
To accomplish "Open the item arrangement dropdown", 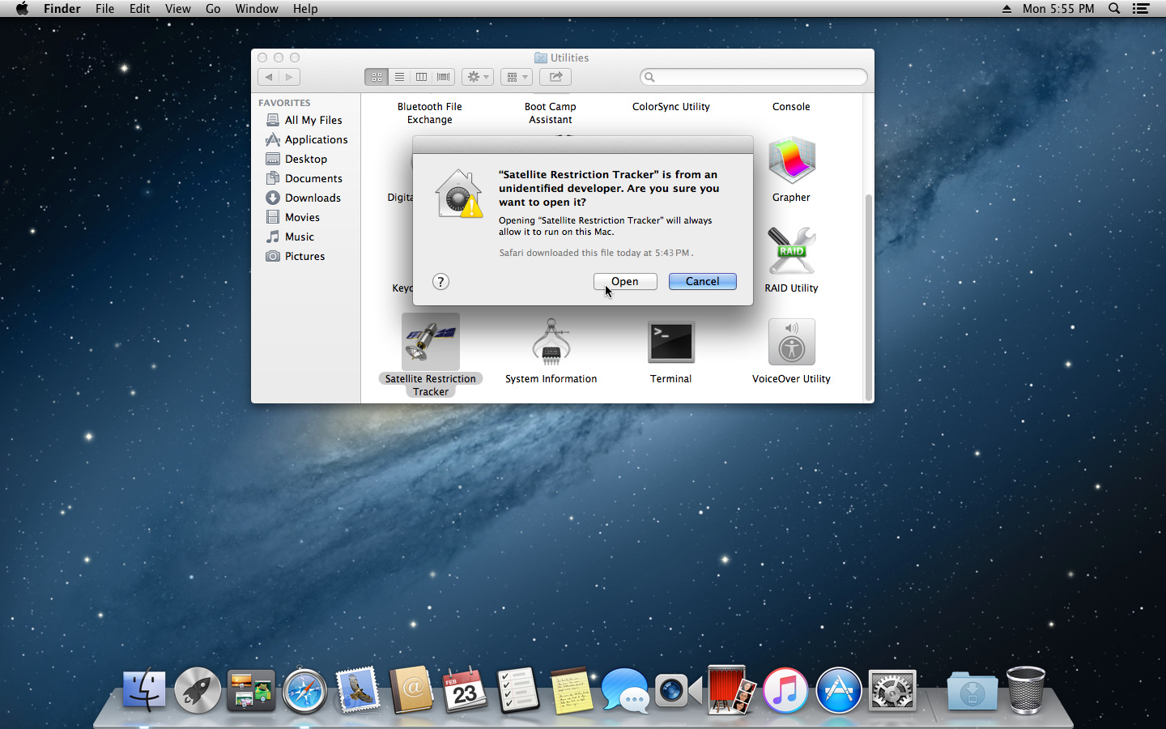I will click(516, 76).
